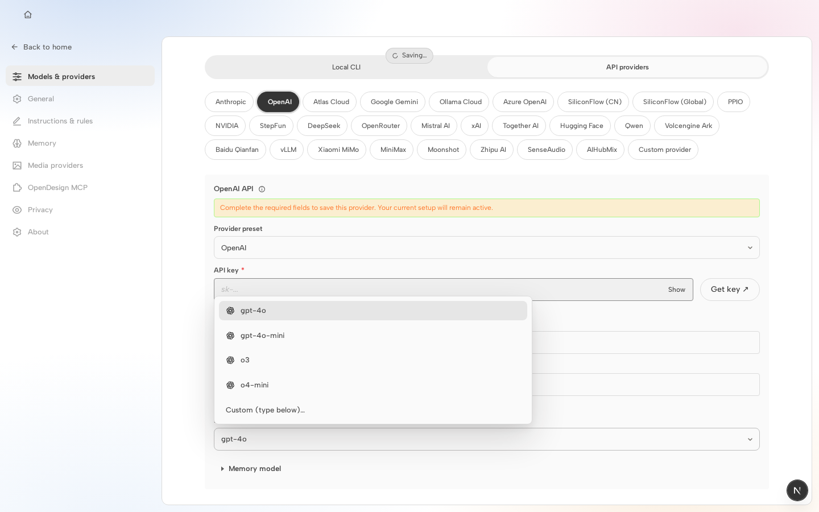
Task: Pick the xAI provider
Action: 475,126
